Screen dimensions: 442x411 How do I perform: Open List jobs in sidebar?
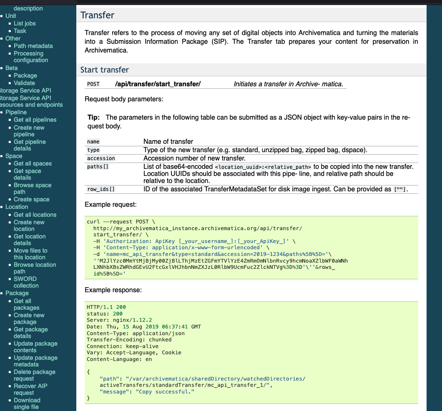pos(25,23)
